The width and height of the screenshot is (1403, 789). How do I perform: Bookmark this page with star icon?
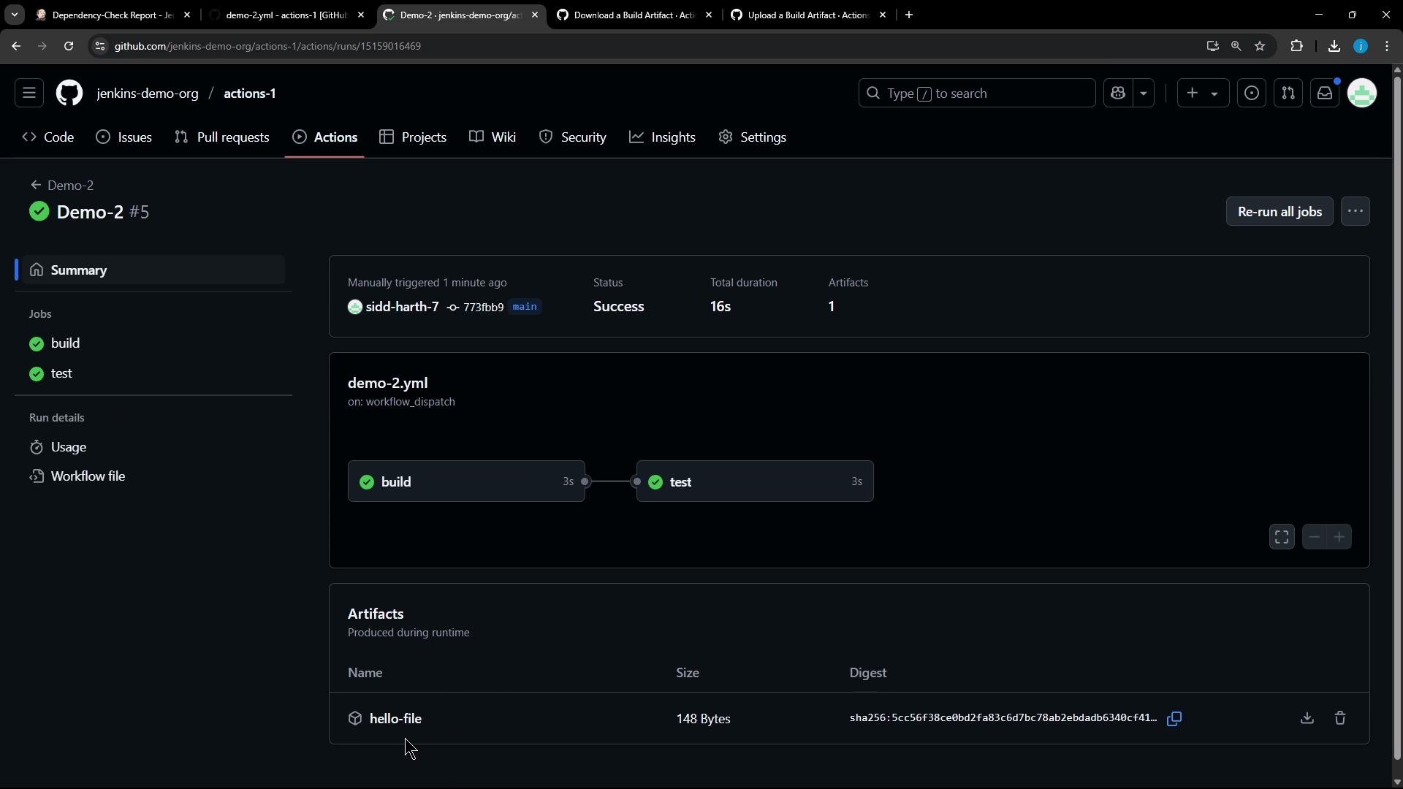click(1260, 46)
